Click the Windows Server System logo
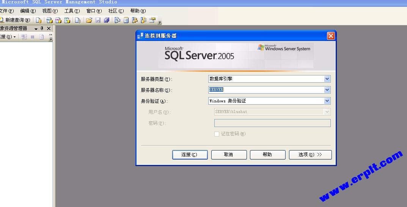The width and height of the screenshot is (407, 207). pos(284,47)
